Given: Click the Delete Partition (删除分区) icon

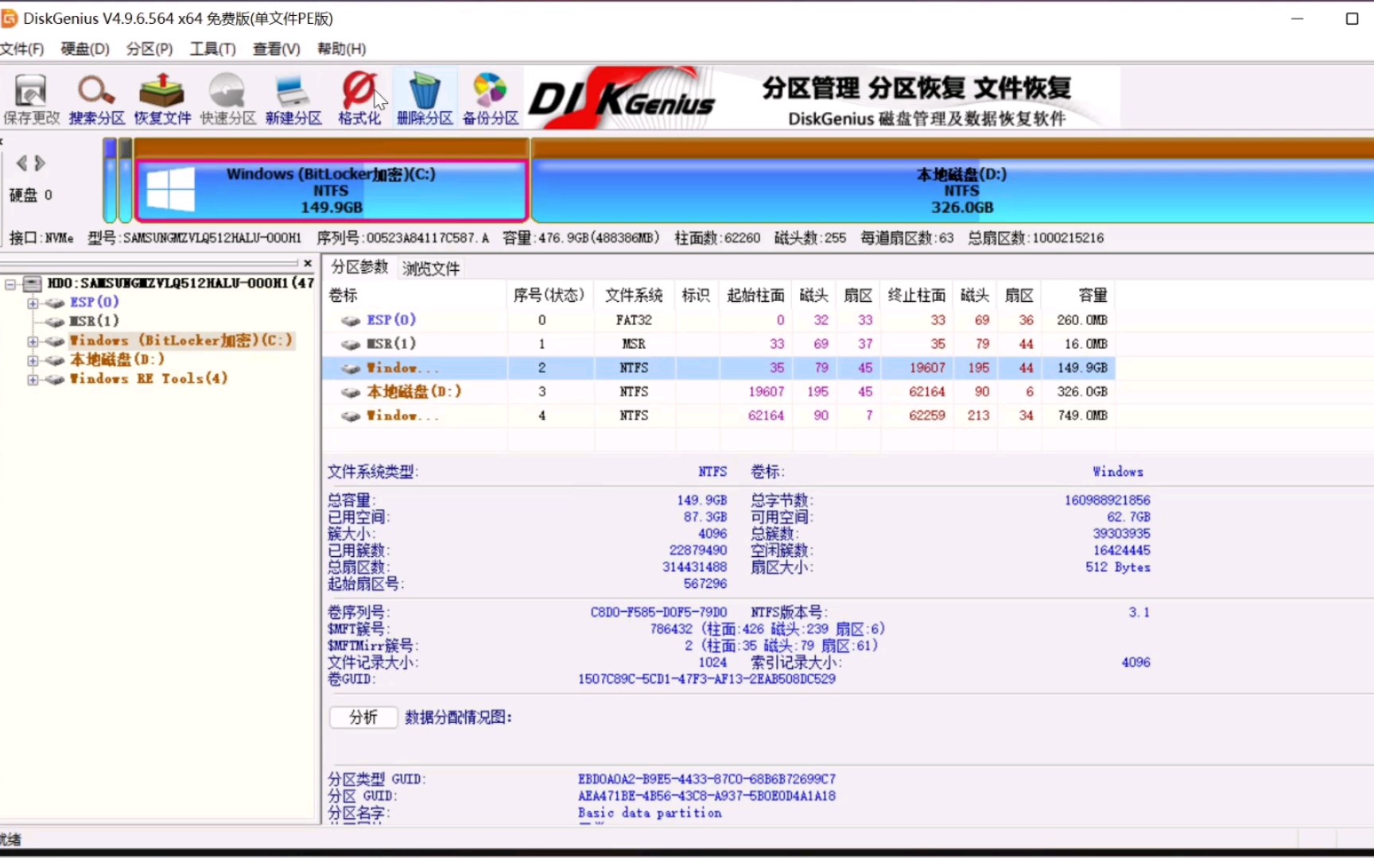Looking at the screenshot, I should point(425,99).
